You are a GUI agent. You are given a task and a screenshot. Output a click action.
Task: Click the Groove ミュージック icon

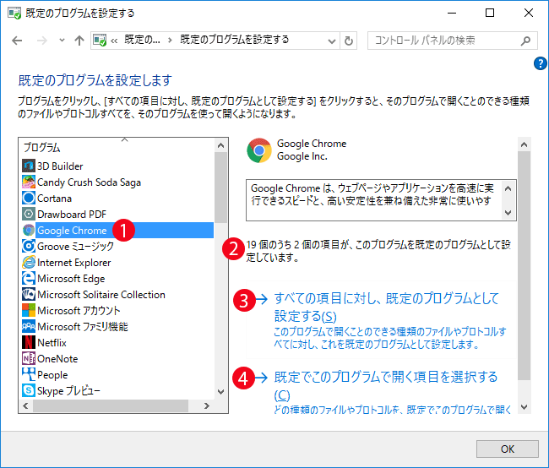(x=29, y=246)
